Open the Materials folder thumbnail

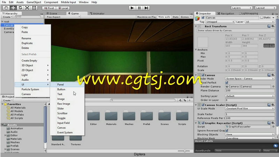click(111, 115)
